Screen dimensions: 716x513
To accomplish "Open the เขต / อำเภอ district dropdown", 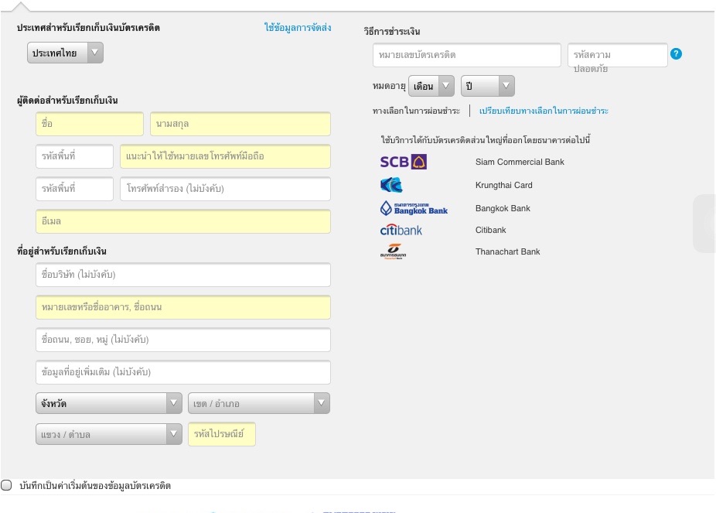I will point(258,403).
